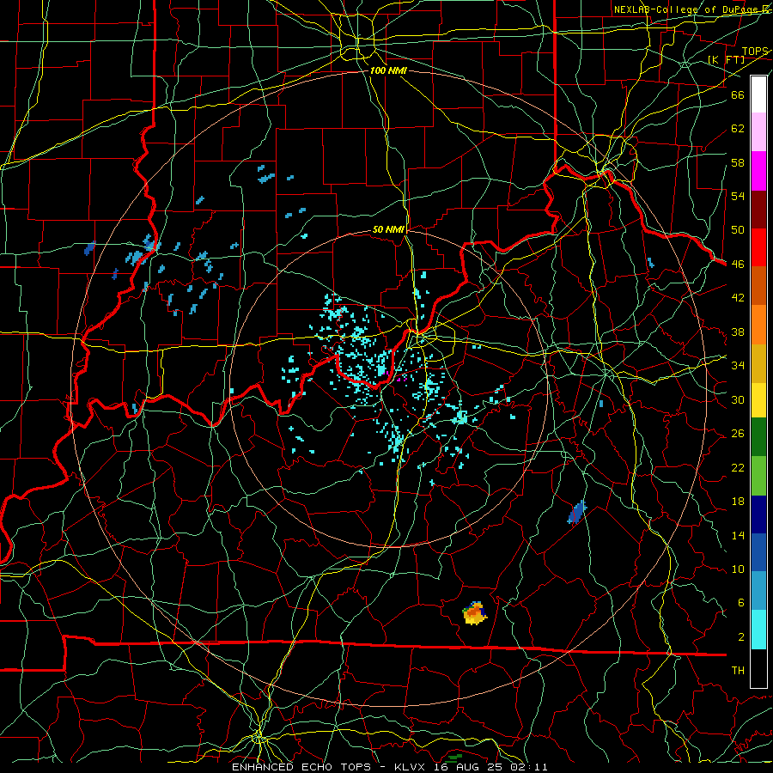Pick the light green legend band

pyautogui.click(x=758, y=476)
